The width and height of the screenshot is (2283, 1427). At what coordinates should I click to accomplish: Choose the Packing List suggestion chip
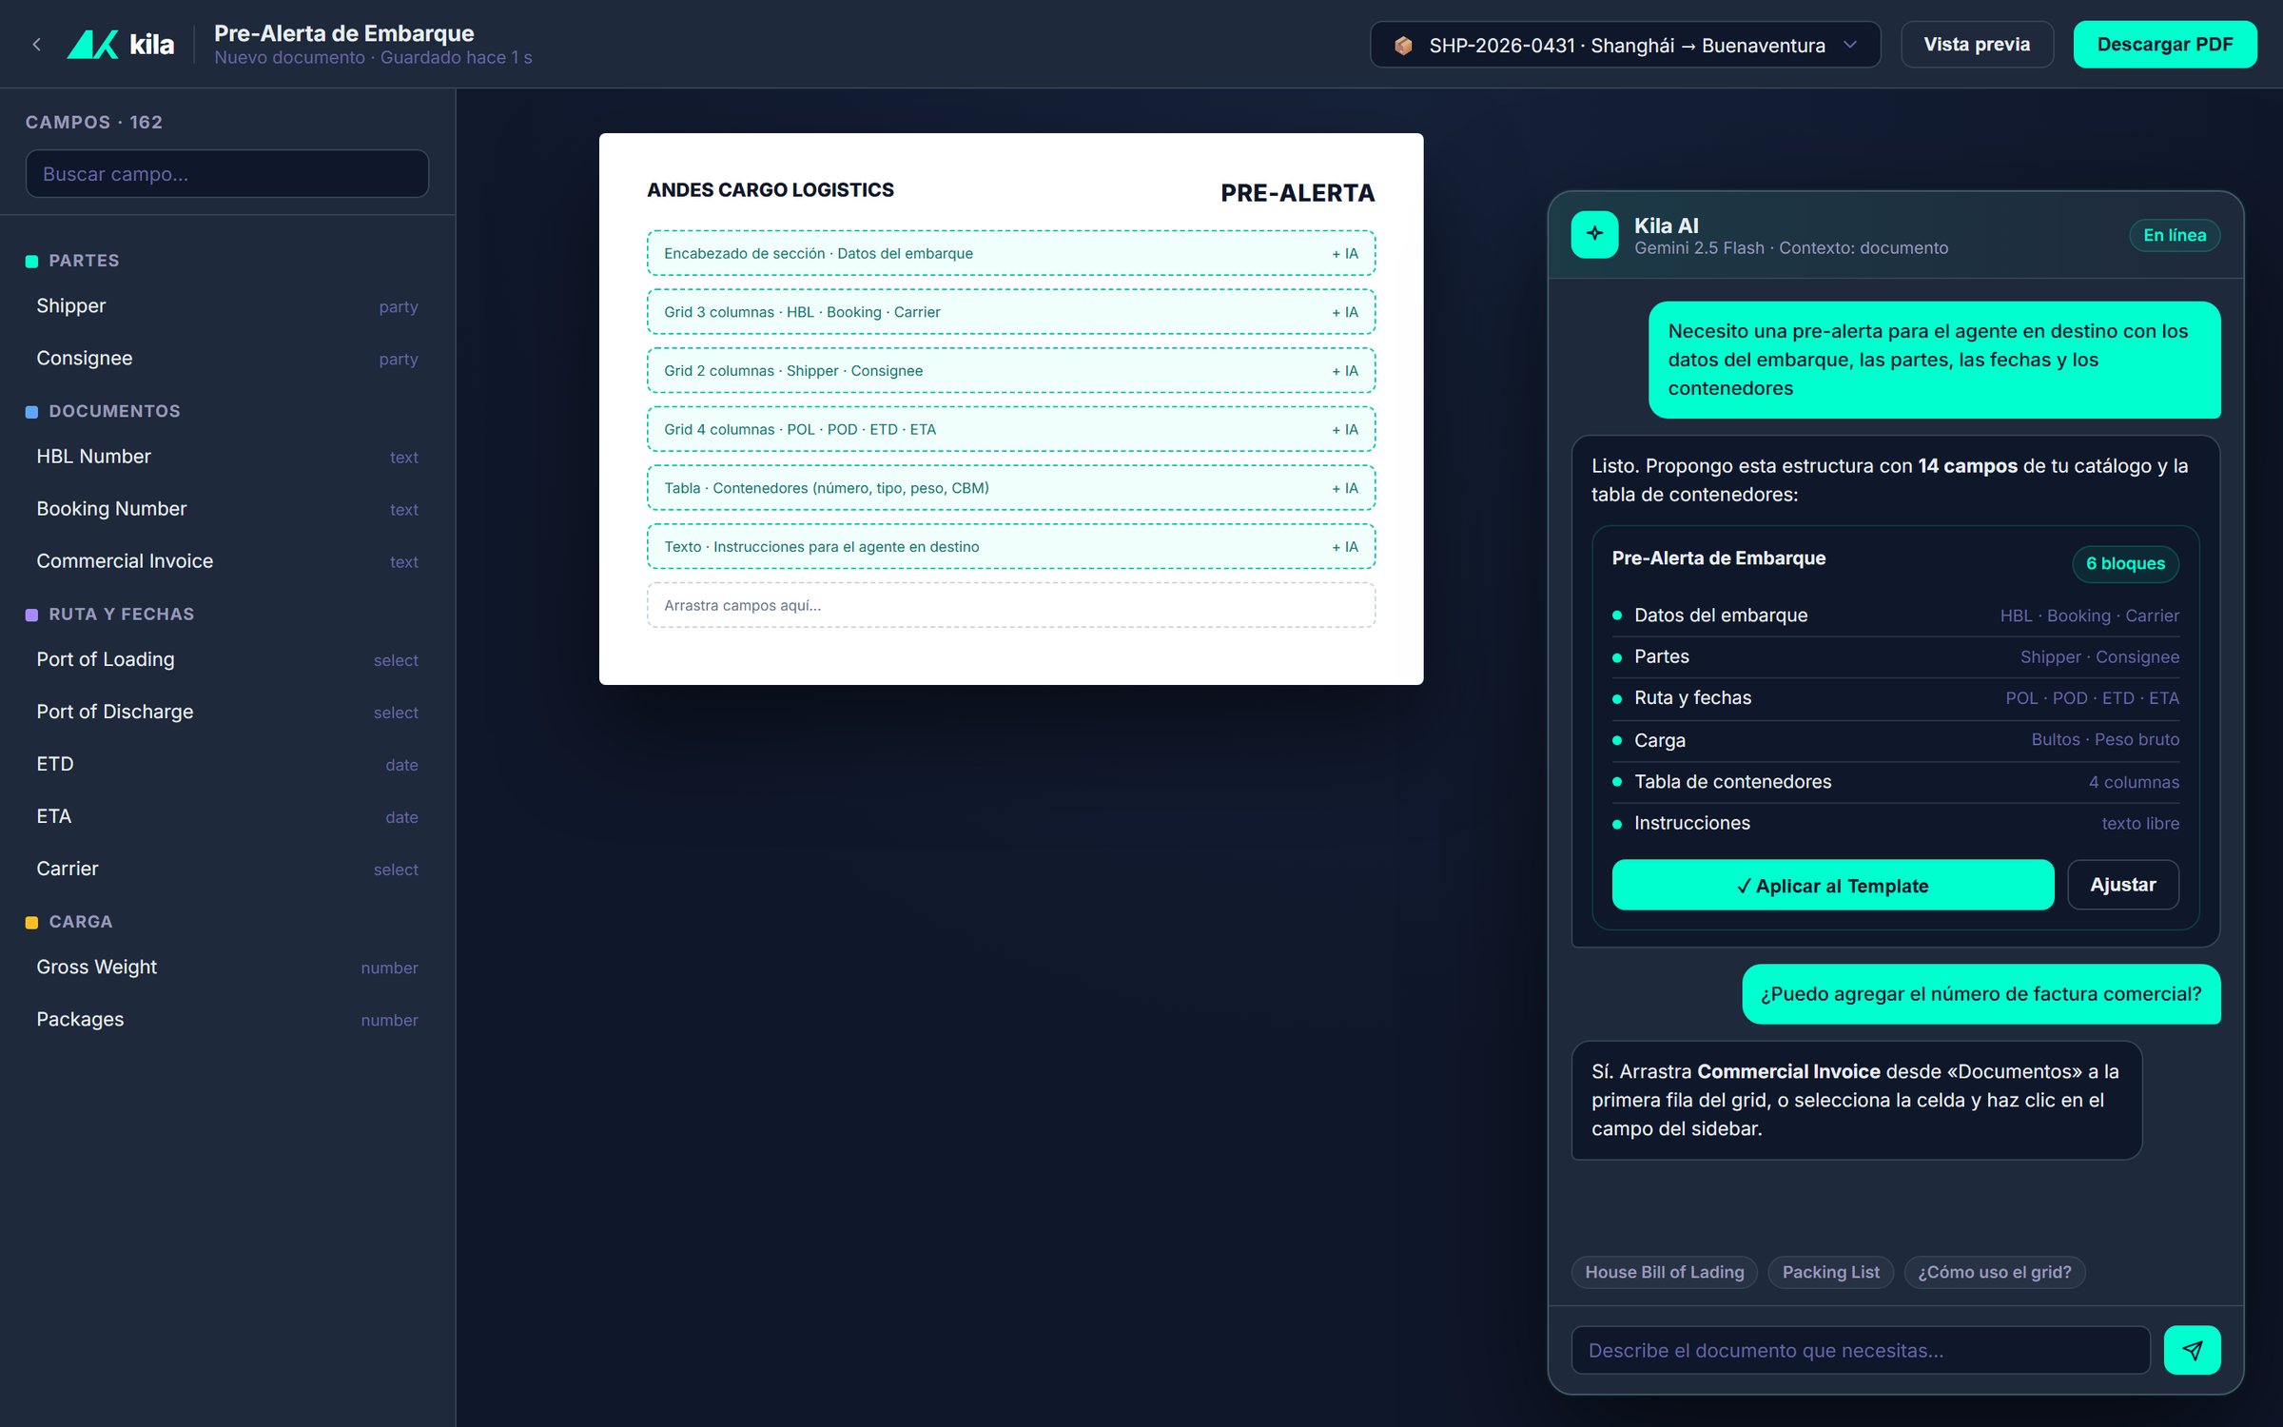(x=1830, y=1272)
